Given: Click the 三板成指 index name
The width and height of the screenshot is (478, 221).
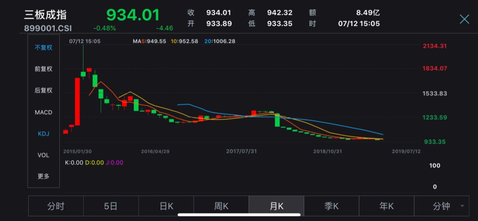Looking at the screenshot, I should point(45,15).
